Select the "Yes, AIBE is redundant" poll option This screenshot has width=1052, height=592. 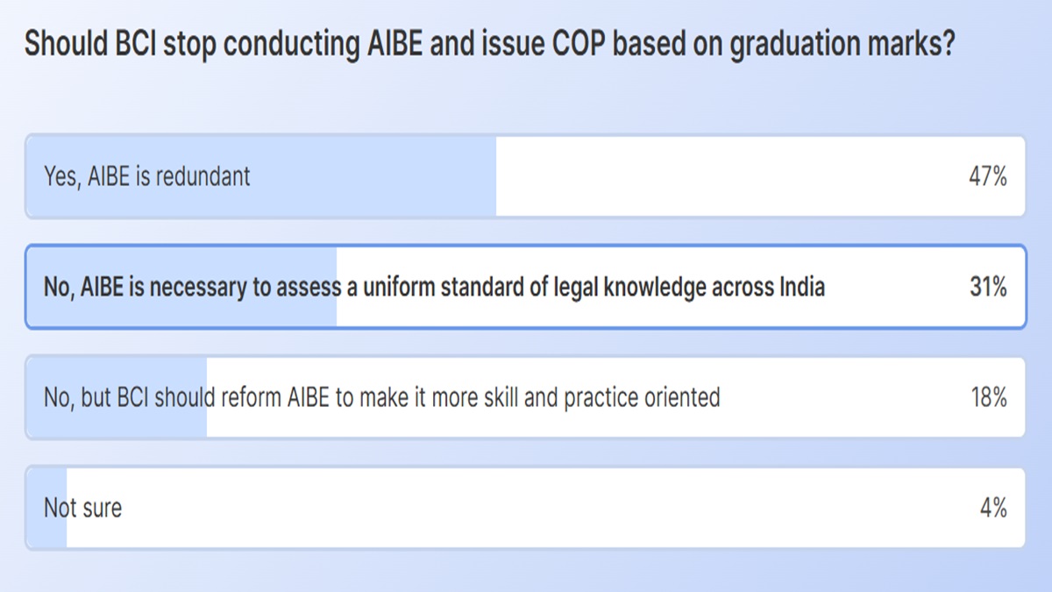tap(147, 176)
